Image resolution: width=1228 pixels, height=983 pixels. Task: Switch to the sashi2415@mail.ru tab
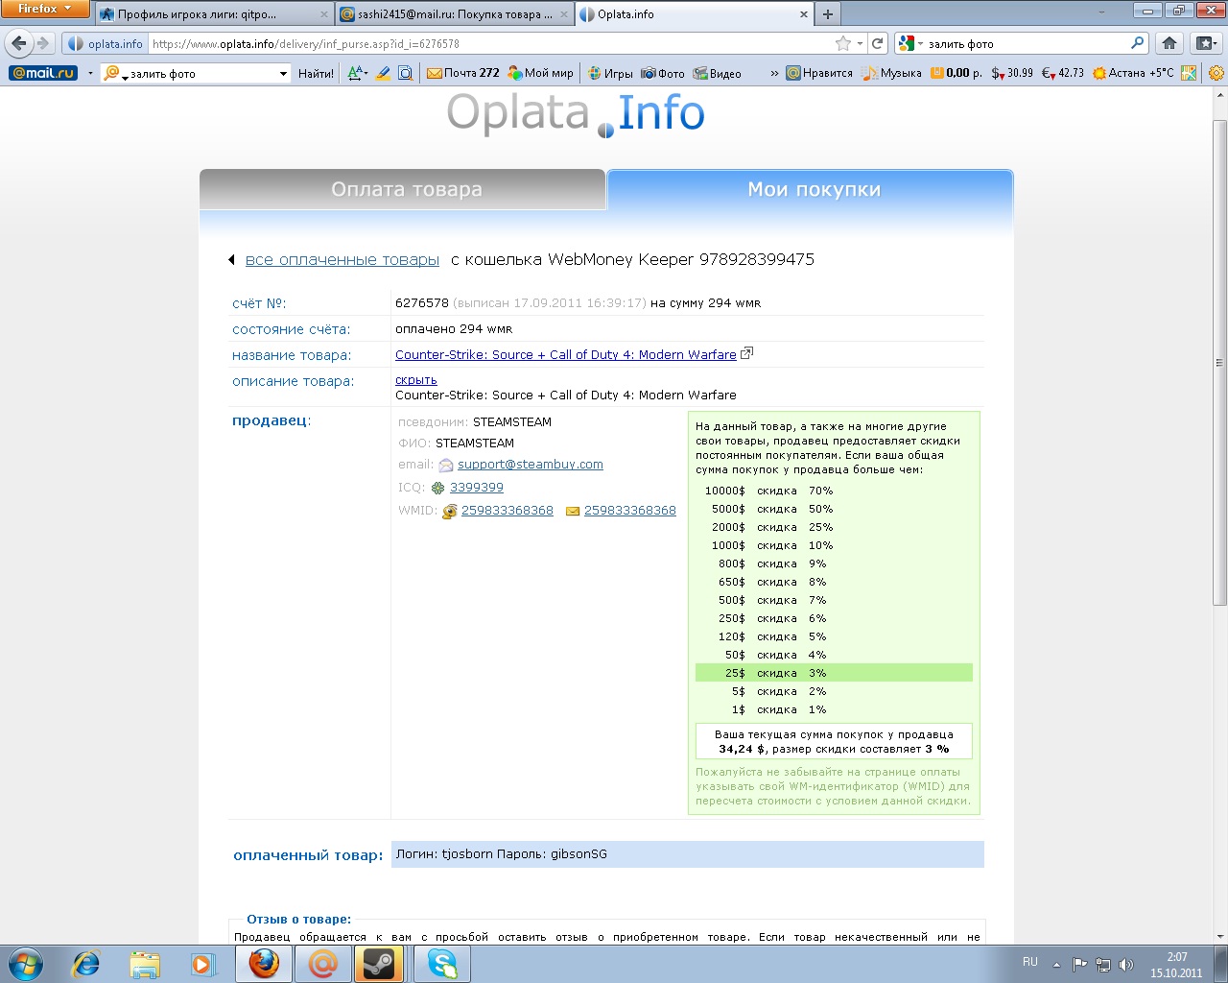coord(455,14)
